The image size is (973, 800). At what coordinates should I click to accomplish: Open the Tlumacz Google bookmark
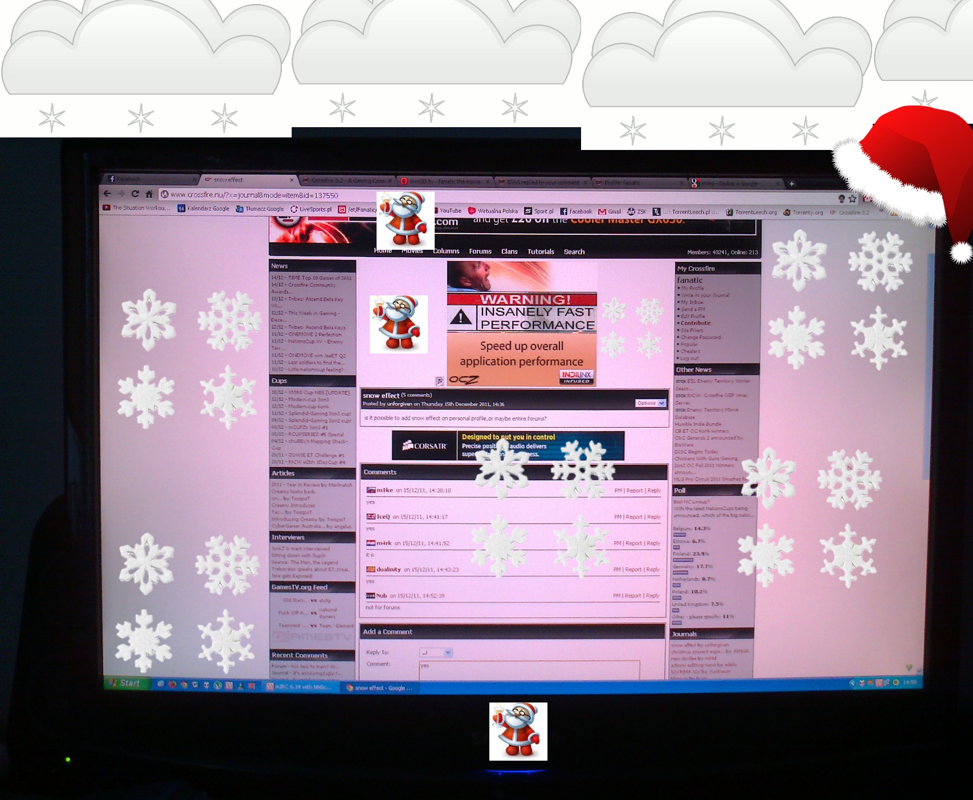pyautogui.click(x=260, y=209)
